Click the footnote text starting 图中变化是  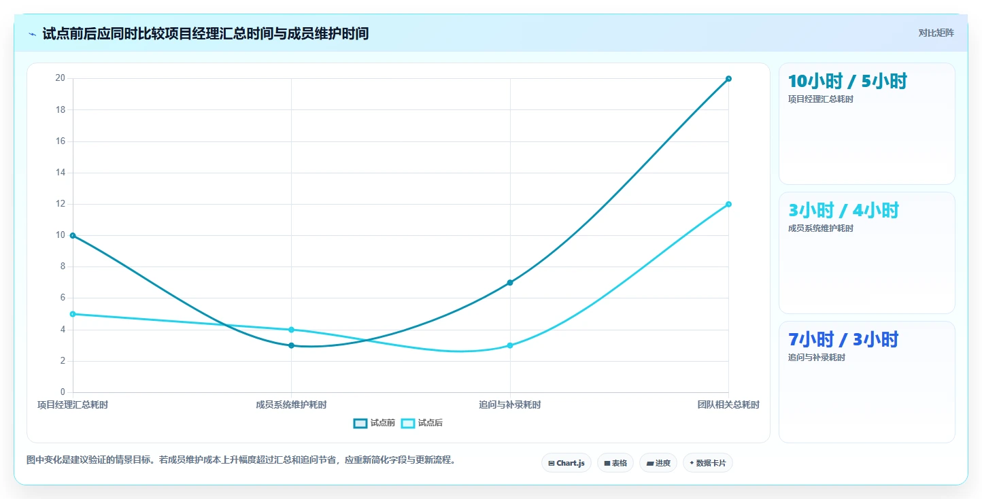click(241, 460)
